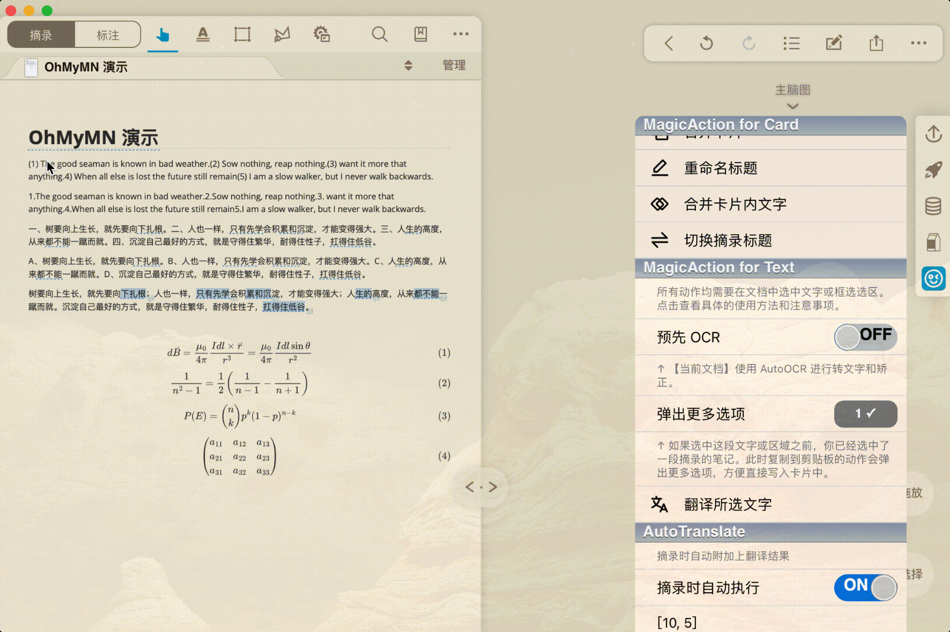Choose 合并卡片内文字 action

tap(771, 204)
